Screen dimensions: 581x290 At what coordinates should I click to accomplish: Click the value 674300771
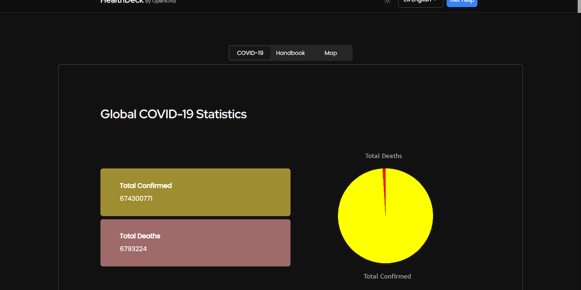(x=136, y=199)
